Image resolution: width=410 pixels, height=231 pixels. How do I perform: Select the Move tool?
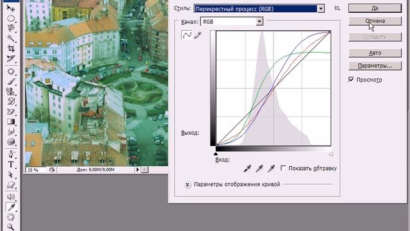11,8
